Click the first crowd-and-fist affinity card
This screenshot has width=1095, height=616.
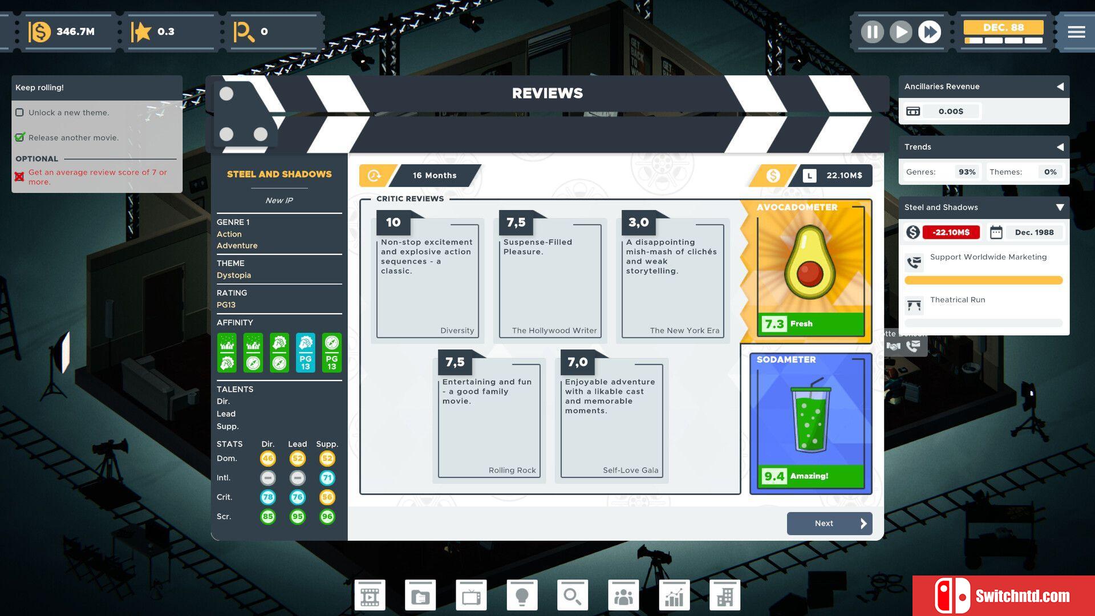point(227,352)
